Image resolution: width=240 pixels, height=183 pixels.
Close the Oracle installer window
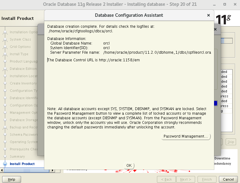tap(235, 4)
